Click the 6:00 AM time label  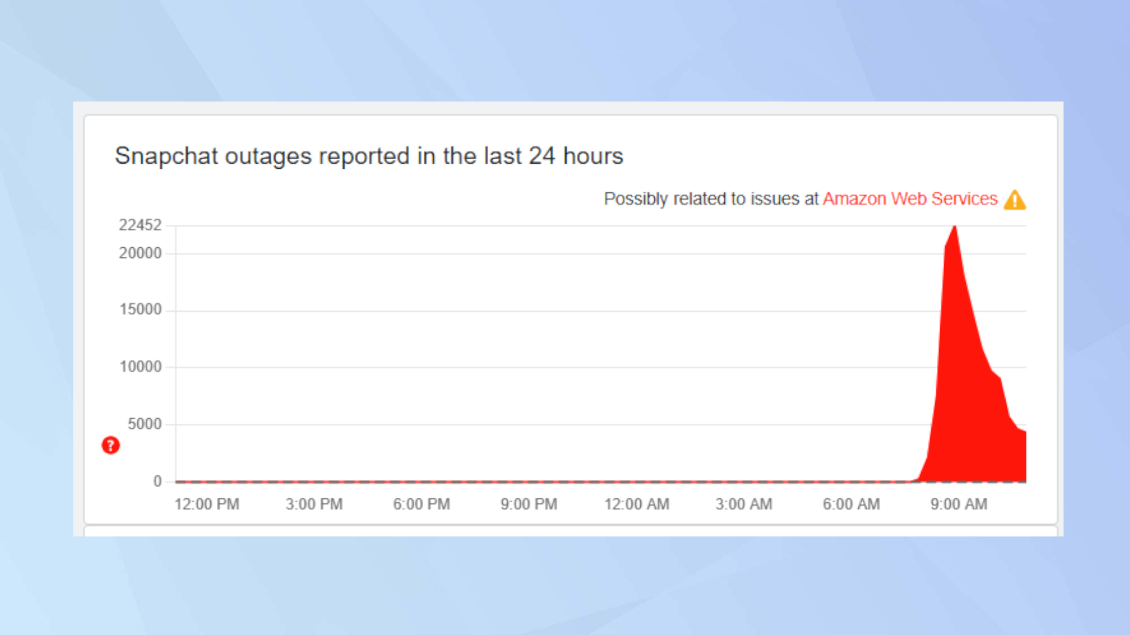tap(851, 504)
